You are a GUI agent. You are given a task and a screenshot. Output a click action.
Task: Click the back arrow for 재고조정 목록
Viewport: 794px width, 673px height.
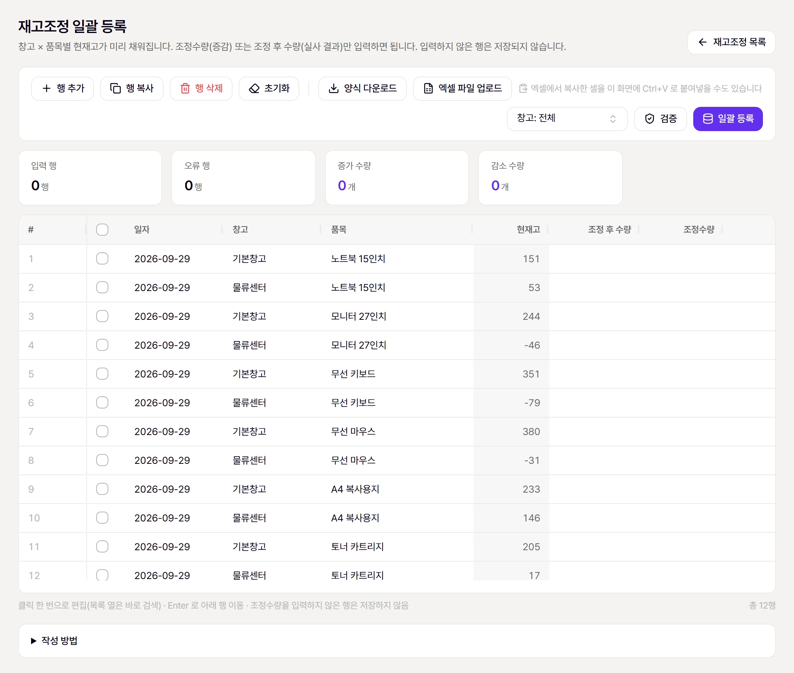pos(702,42)
